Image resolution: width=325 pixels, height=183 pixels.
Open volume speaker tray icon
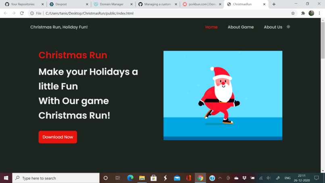(269, 178)
